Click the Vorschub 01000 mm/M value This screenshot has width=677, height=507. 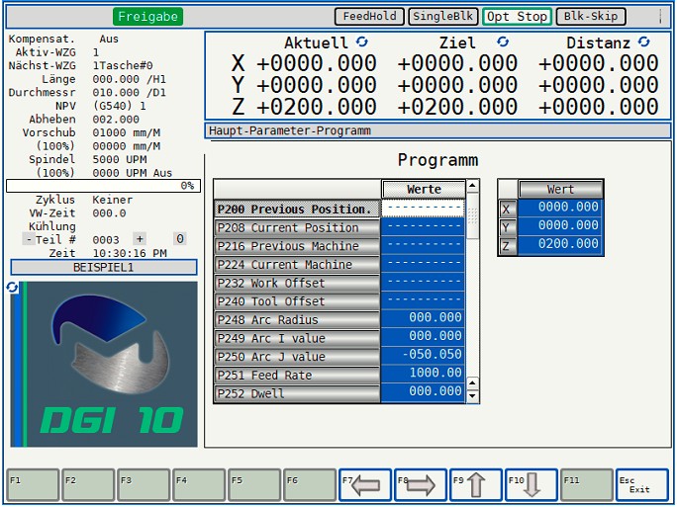(127, 132)
